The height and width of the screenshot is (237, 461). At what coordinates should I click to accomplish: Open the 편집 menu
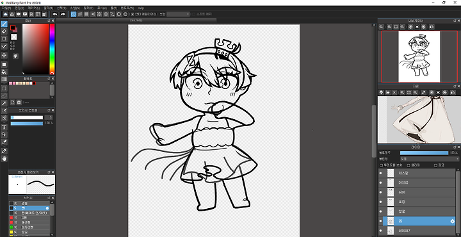[19, 8]
